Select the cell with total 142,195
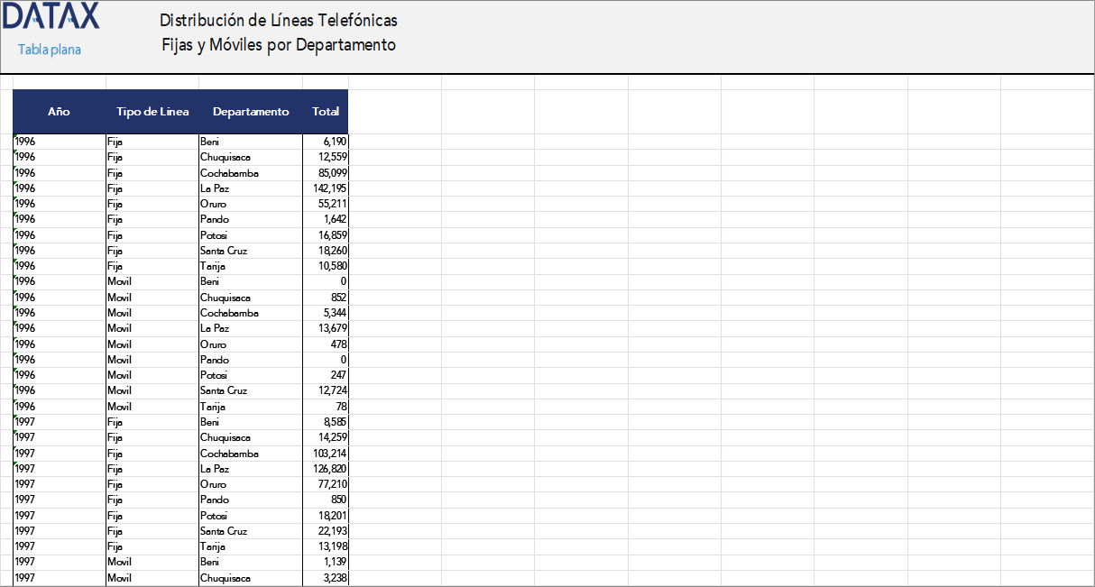This screenshot has width=1095, height=587. point(327,188)
